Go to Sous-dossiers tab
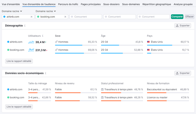 (111, 4)
